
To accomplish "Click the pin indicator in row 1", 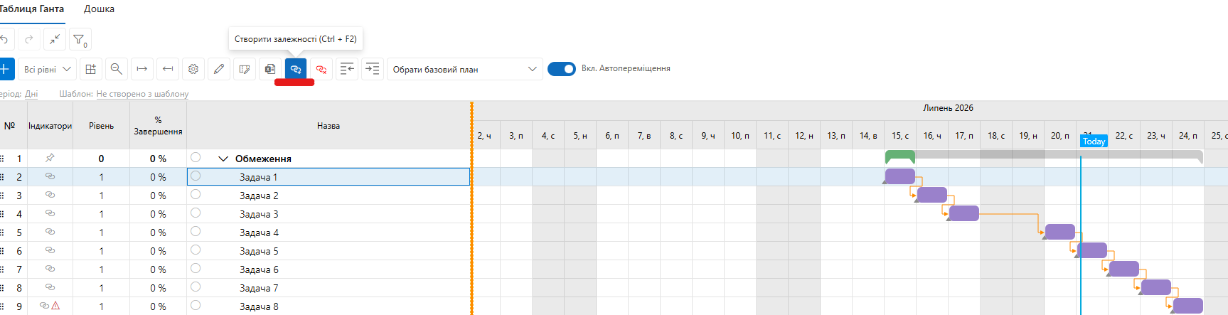I will (50, 158).
